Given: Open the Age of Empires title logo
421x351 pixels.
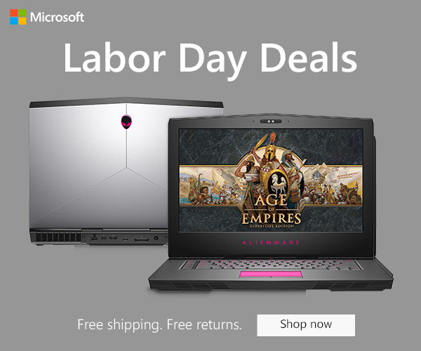Looking at the screenshot, I should click(x=271, y=212).
